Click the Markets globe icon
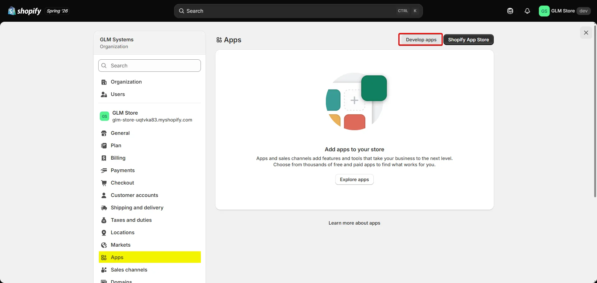The image size is (597, 283). [x=104, y=245]
